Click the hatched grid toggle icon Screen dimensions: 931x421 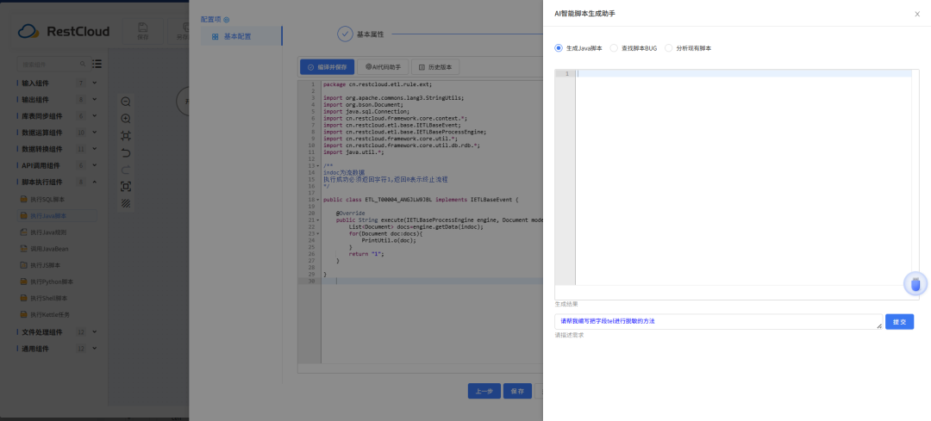click(x=125, y=203)
